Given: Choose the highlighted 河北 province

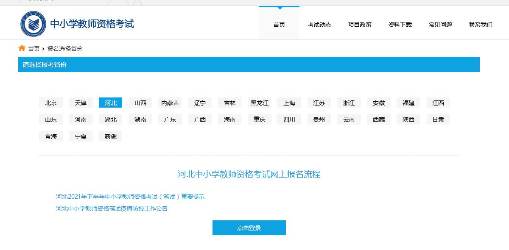Looking at the screenshot, I should (x=110, y=103).
